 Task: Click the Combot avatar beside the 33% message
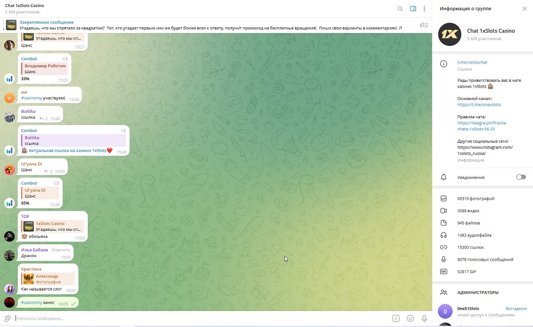10,79
